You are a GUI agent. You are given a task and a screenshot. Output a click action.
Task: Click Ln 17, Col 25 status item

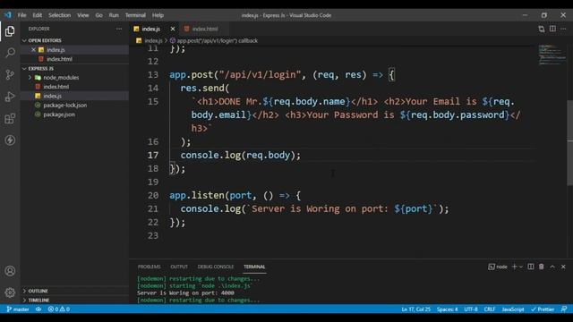415,309
